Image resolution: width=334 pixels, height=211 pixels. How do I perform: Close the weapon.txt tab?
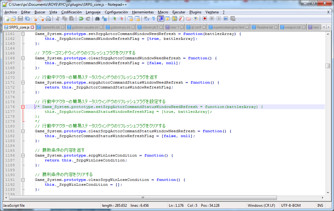tap(304, 27)
